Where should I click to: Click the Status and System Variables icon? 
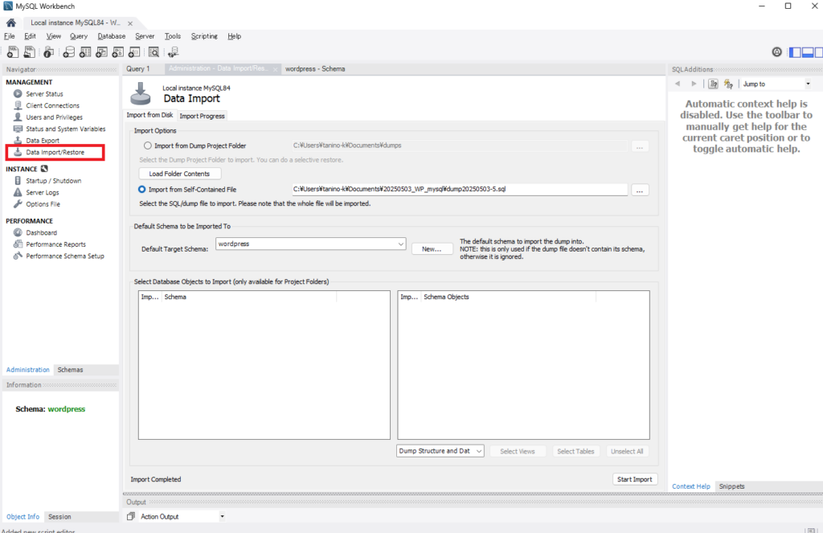pos(18,129)
